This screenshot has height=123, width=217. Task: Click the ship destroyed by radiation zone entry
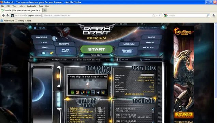point(133,117)
